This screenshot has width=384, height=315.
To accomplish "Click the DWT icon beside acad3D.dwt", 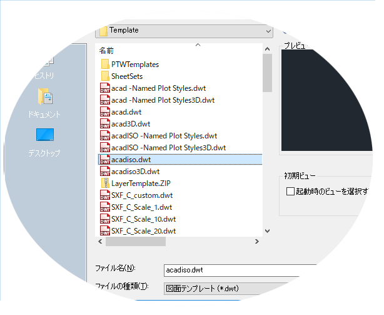I will 105,124.
